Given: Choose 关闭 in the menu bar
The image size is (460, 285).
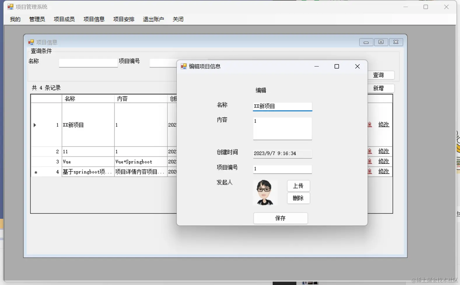Looking at the screenshot, I should [x=178, y=19].
